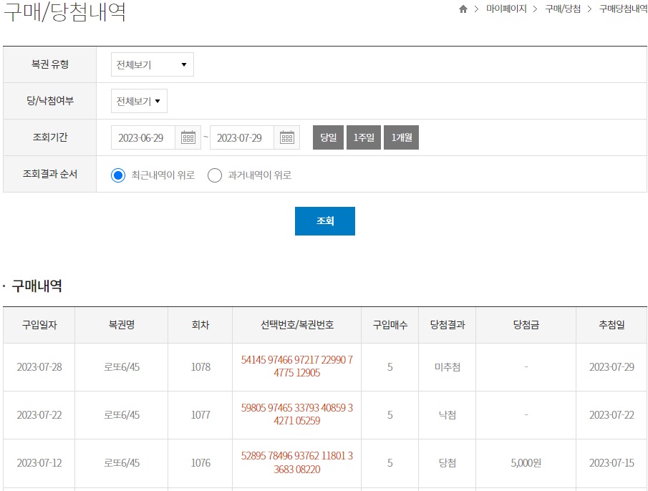Check winning numbers for round 1076
This screenshot has width=648, height=491.
pos(296,463)
